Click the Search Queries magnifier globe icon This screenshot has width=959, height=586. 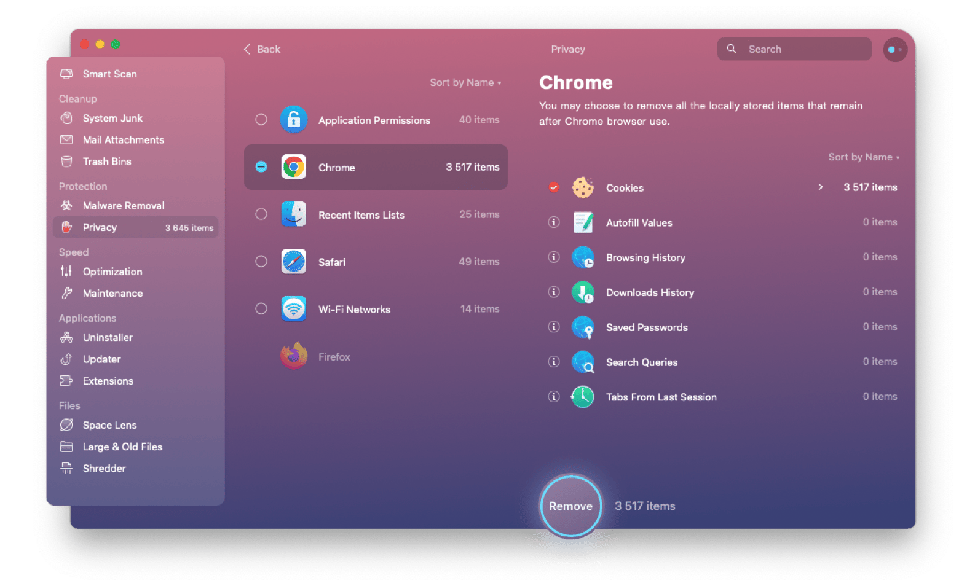pyautogui.click(x=583, y=362)
